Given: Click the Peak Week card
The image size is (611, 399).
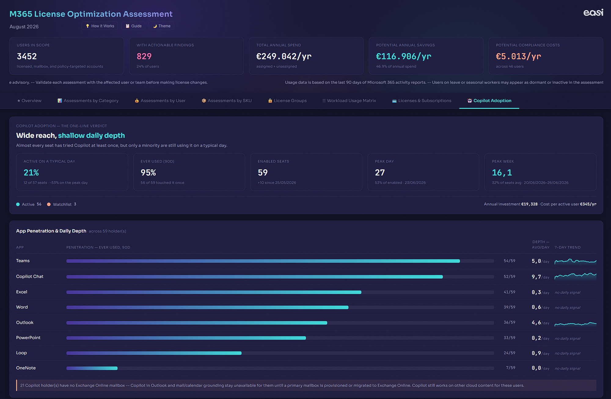Looking at the screenshot, I should (x=540, y=172).
